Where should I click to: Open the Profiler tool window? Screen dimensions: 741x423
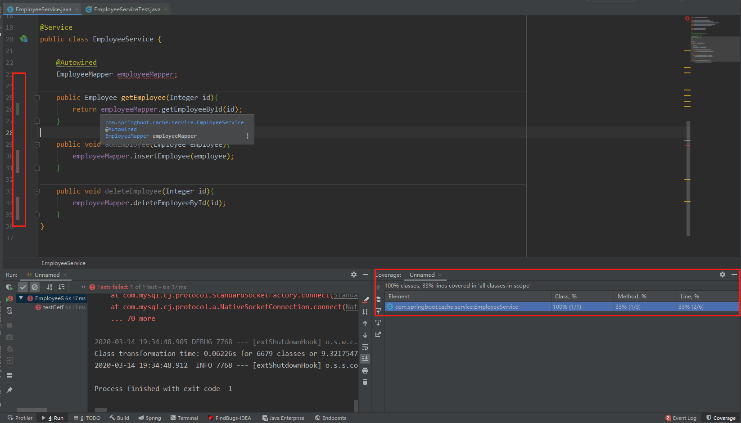(20, 418)
